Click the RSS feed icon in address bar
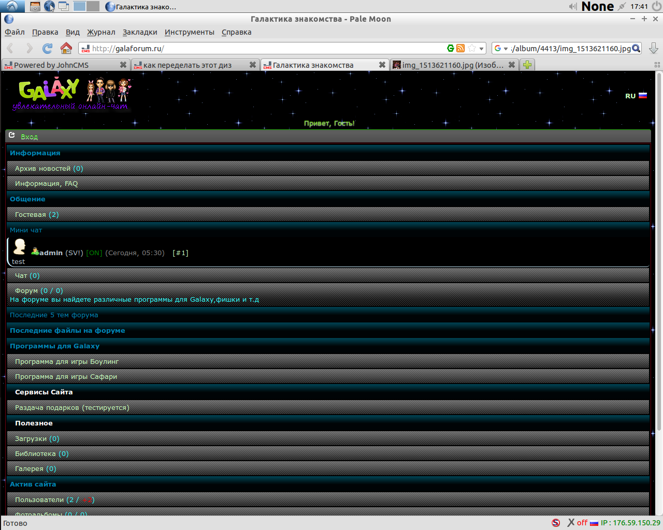This screenshot has width=663, height=530. pos(460,48)
